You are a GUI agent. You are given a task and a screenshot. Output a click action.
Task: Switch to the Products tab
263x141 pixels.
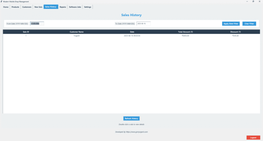point(15,7)
